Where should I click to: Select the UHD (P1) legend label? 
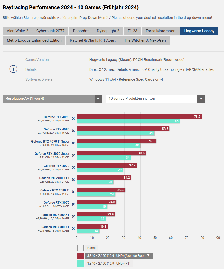[x=109, y=264]
